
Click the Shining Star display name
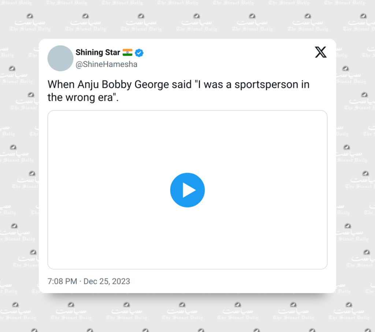tap(98, 52)
